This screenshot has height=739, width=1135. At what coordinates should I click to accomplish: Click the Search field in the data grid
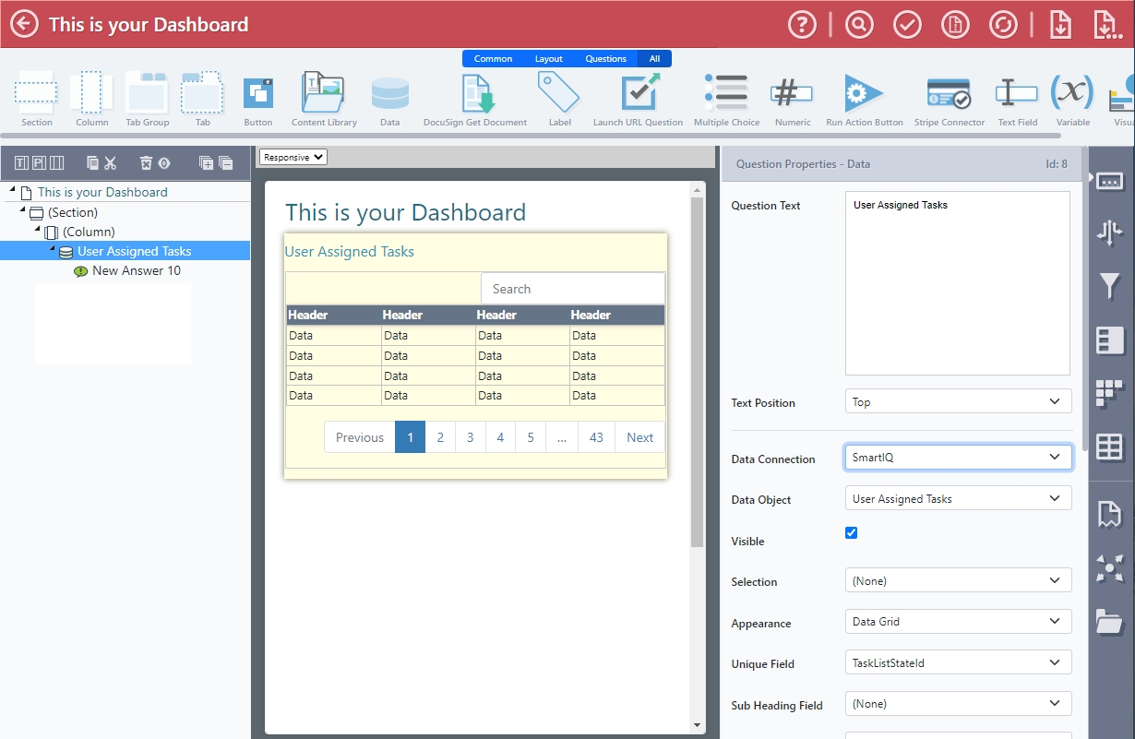[x=572, y=289]
